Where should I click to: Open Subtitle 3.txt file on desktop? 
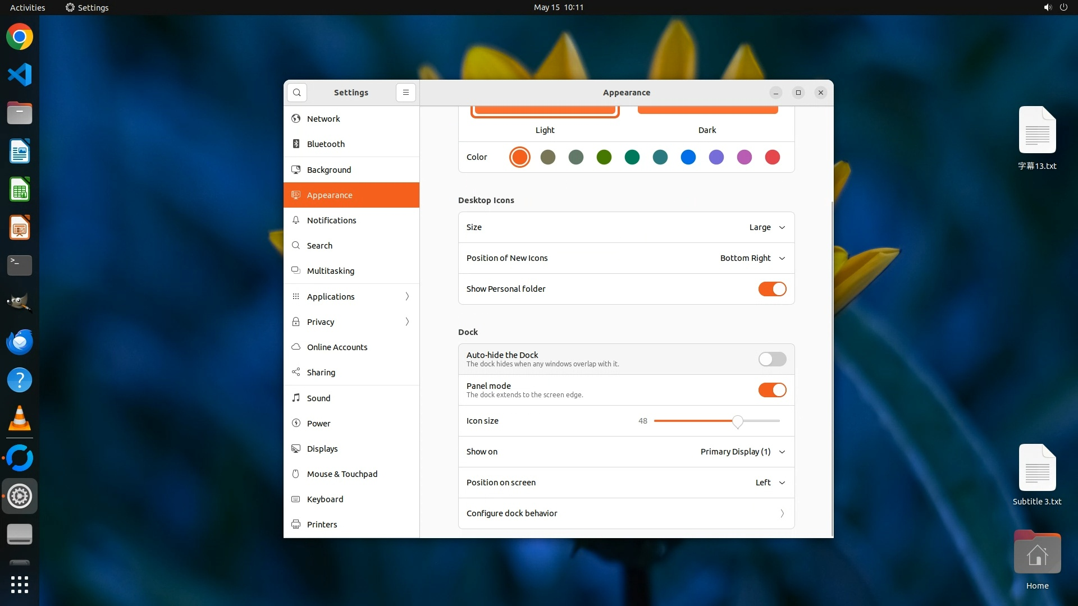[1037, 469]
